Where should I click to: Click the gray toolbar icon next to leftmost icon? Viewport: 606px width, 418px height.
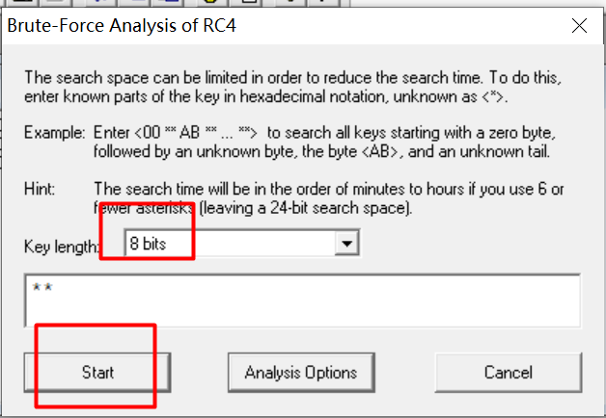point(52,2)
